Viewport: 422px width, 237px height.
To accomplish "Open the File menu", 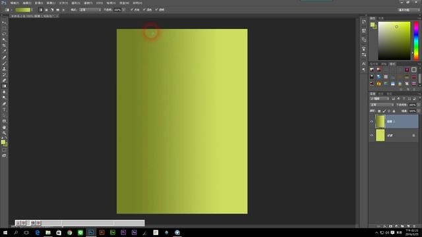I will pyautogui.click(x=15, y=3).
